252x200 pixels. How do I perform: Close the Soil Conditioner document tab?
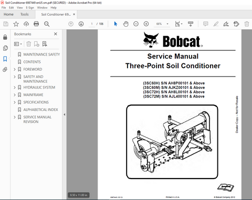(74, 14)
